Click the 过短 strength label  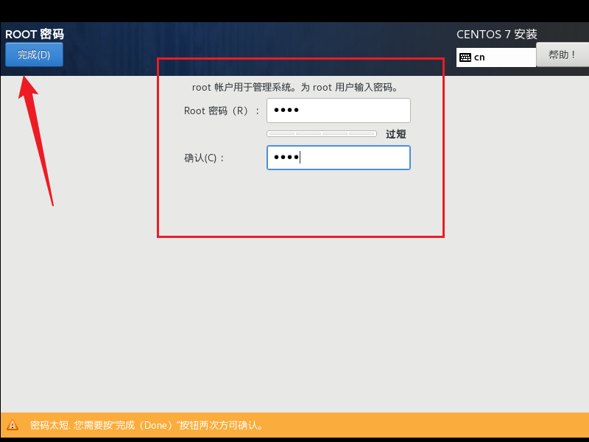pyautogui.click(x=396, y=134)
